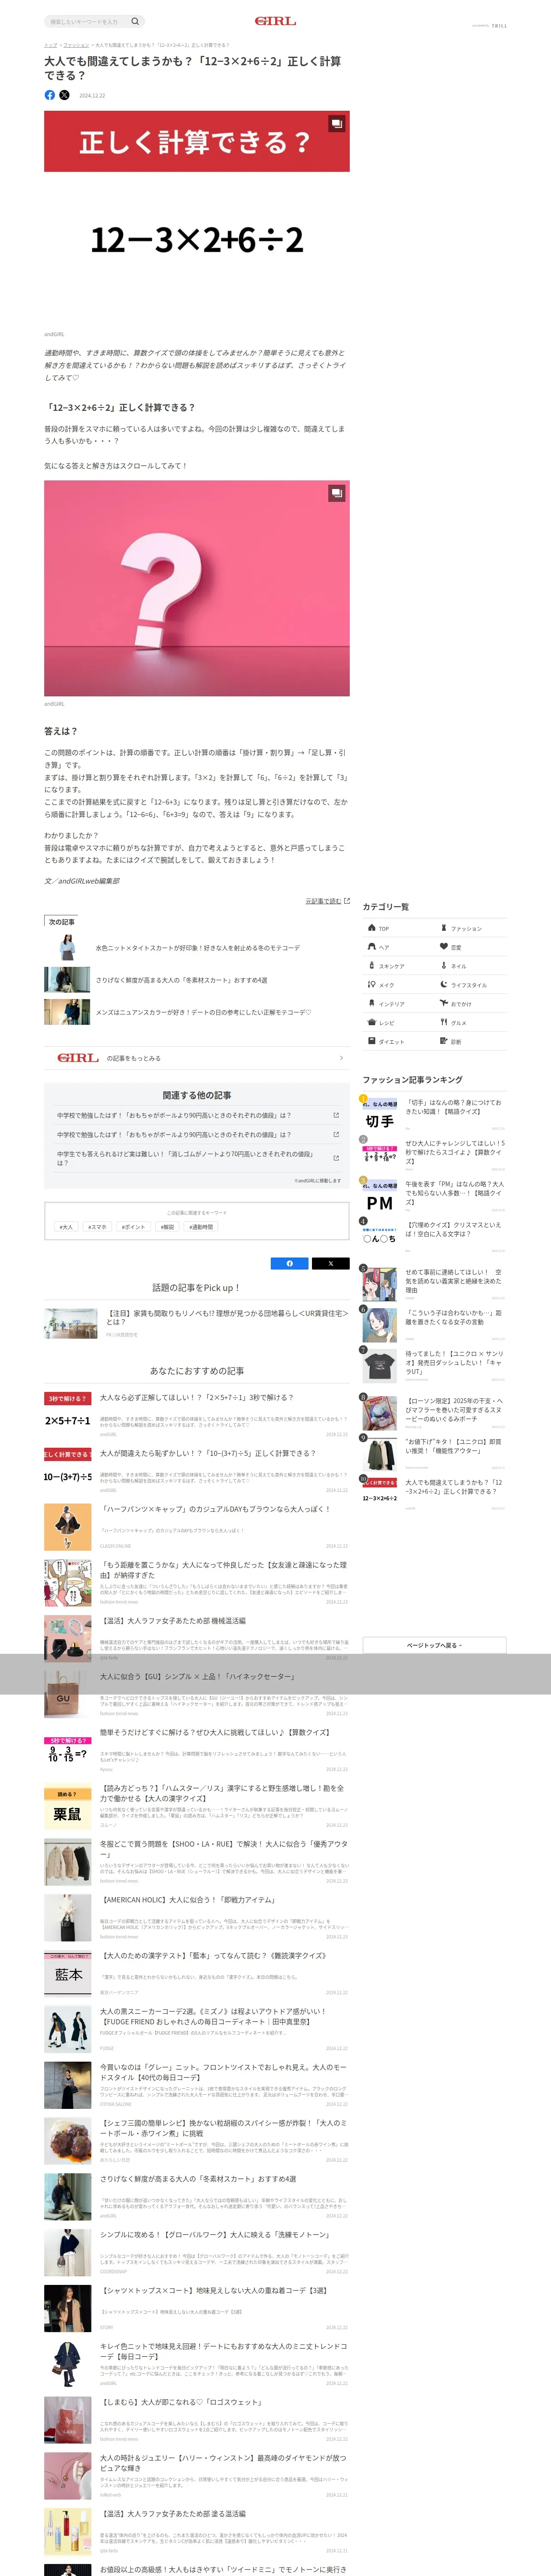
Task: Expand GIRL の記事をもっとみる chevron
Action: [341, 1058]
